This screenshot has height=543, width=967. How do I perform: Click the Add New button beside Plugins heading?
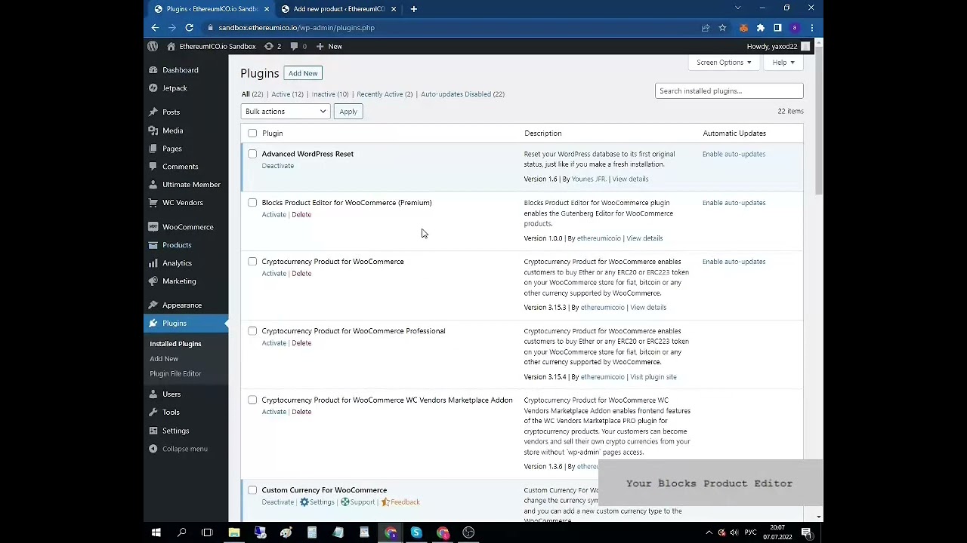click(x=303, y=73)
